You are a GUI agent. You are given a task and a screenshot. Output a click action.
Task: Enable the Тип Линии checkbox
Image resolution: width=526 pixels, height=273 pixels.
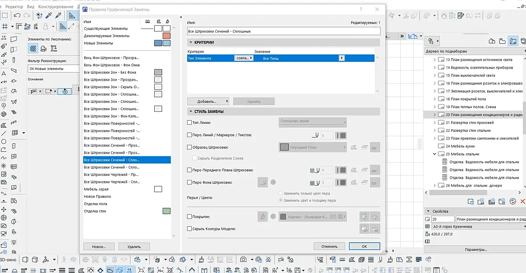tap(189, 122)
